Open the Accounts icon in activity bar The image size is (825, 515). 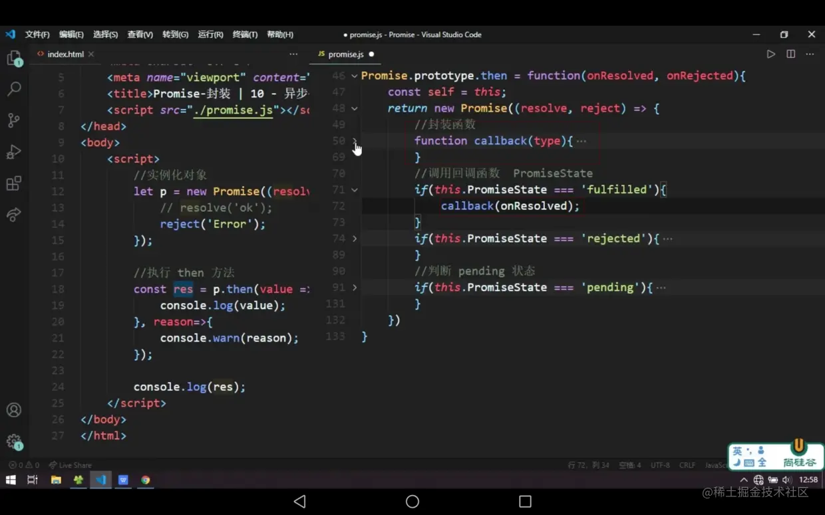click(x=14, y=410)
